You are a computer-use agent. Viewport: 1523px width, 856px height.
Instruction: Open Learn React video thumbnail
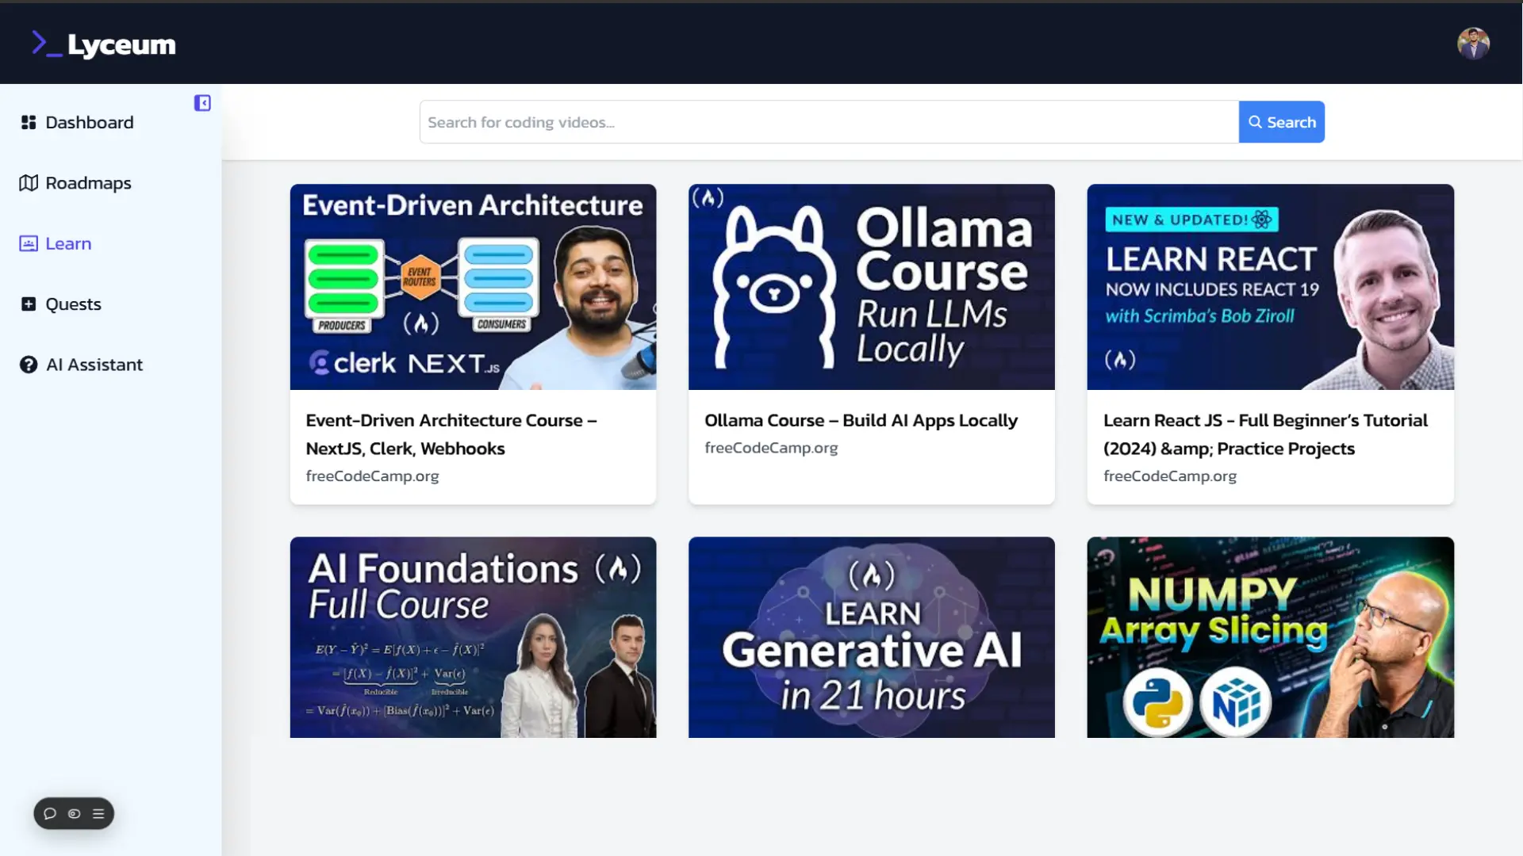point(1270,287)
